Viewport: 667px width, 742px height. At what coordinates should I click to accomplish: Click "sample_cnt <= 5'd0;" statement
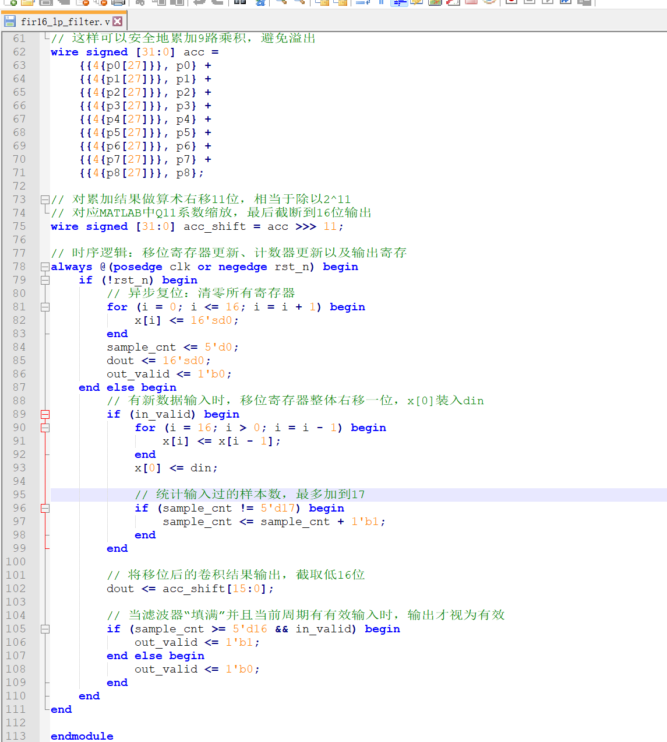[x=172, y=347]
